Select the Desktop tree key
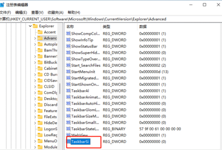Image resolution: width=222 pixels, height=150 pixels. [50, 99]
